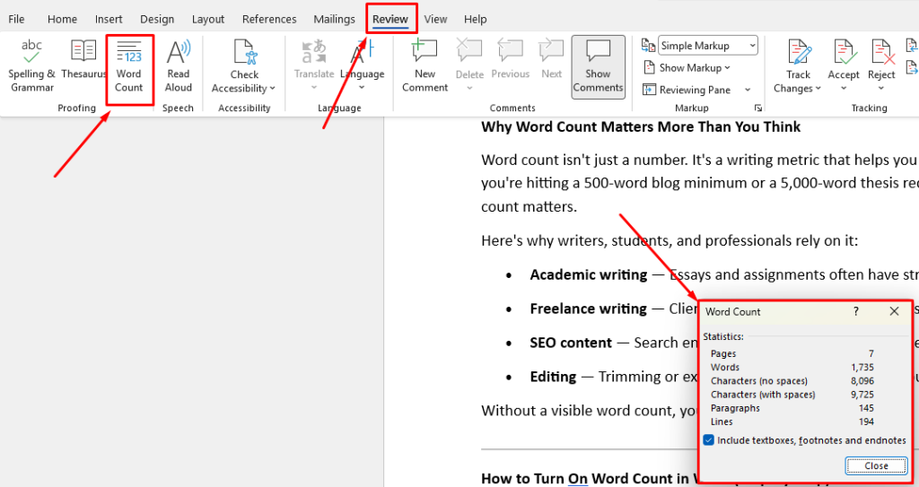The width and height of the screenshot is (919, 487).
Task: Start Read Aloud speech
Action: click(179, 65)
